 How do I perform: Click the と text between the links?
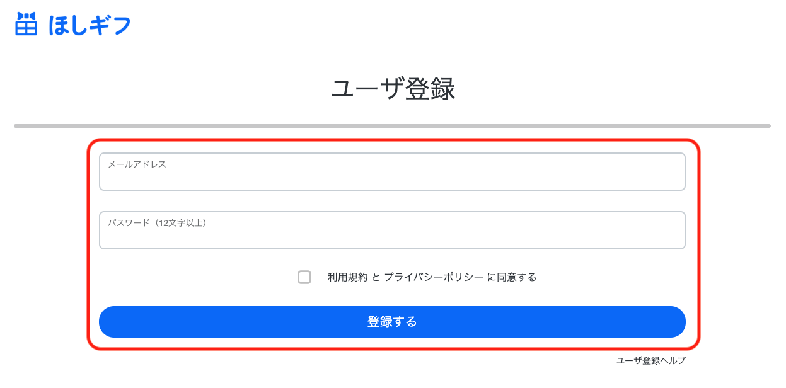[x=376, y=277]
